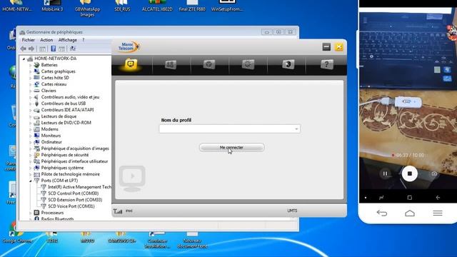Click the Me connecter button
This screenshot has height=257, width=457.
pos(231,148)
